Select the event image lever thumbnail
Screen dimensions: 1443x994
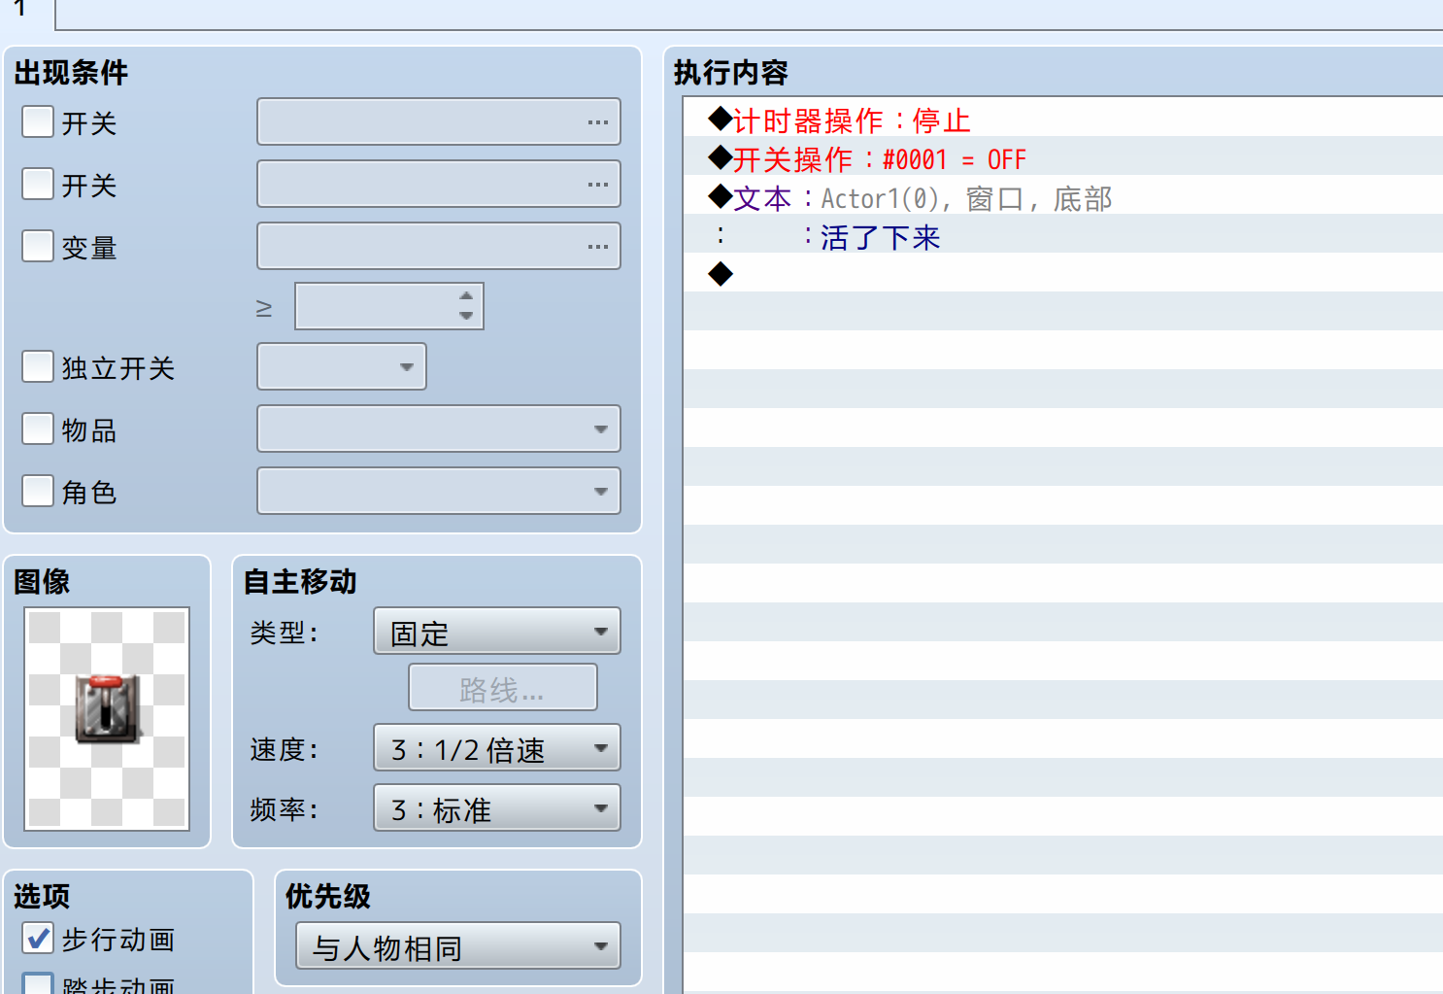tap(107, 719)
